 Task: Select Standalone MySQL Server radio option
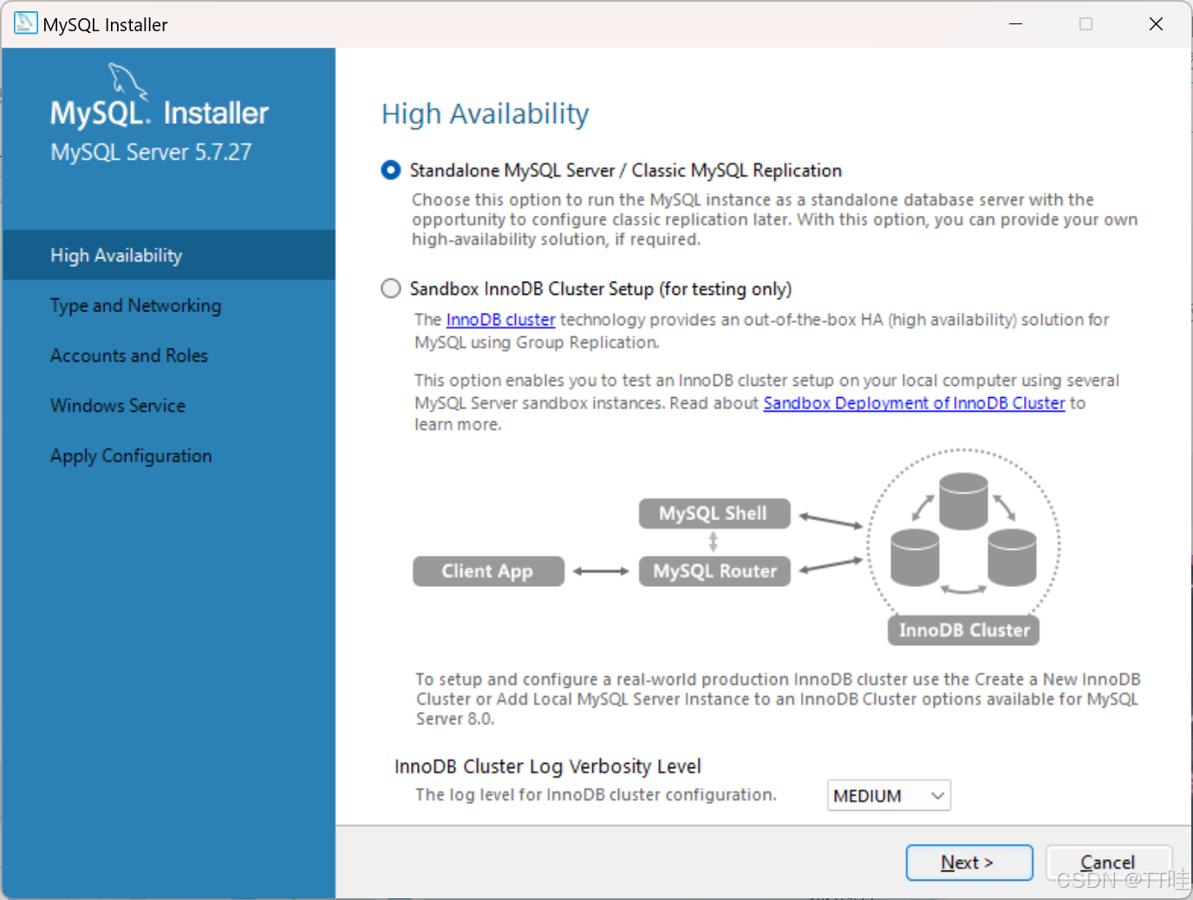click(391, 170)
